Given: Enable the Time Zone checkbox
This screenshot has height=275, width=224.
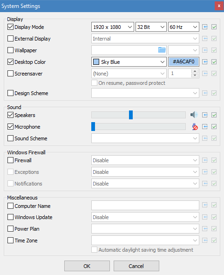Looking at the screenshot, I should (x=10, y=240).
